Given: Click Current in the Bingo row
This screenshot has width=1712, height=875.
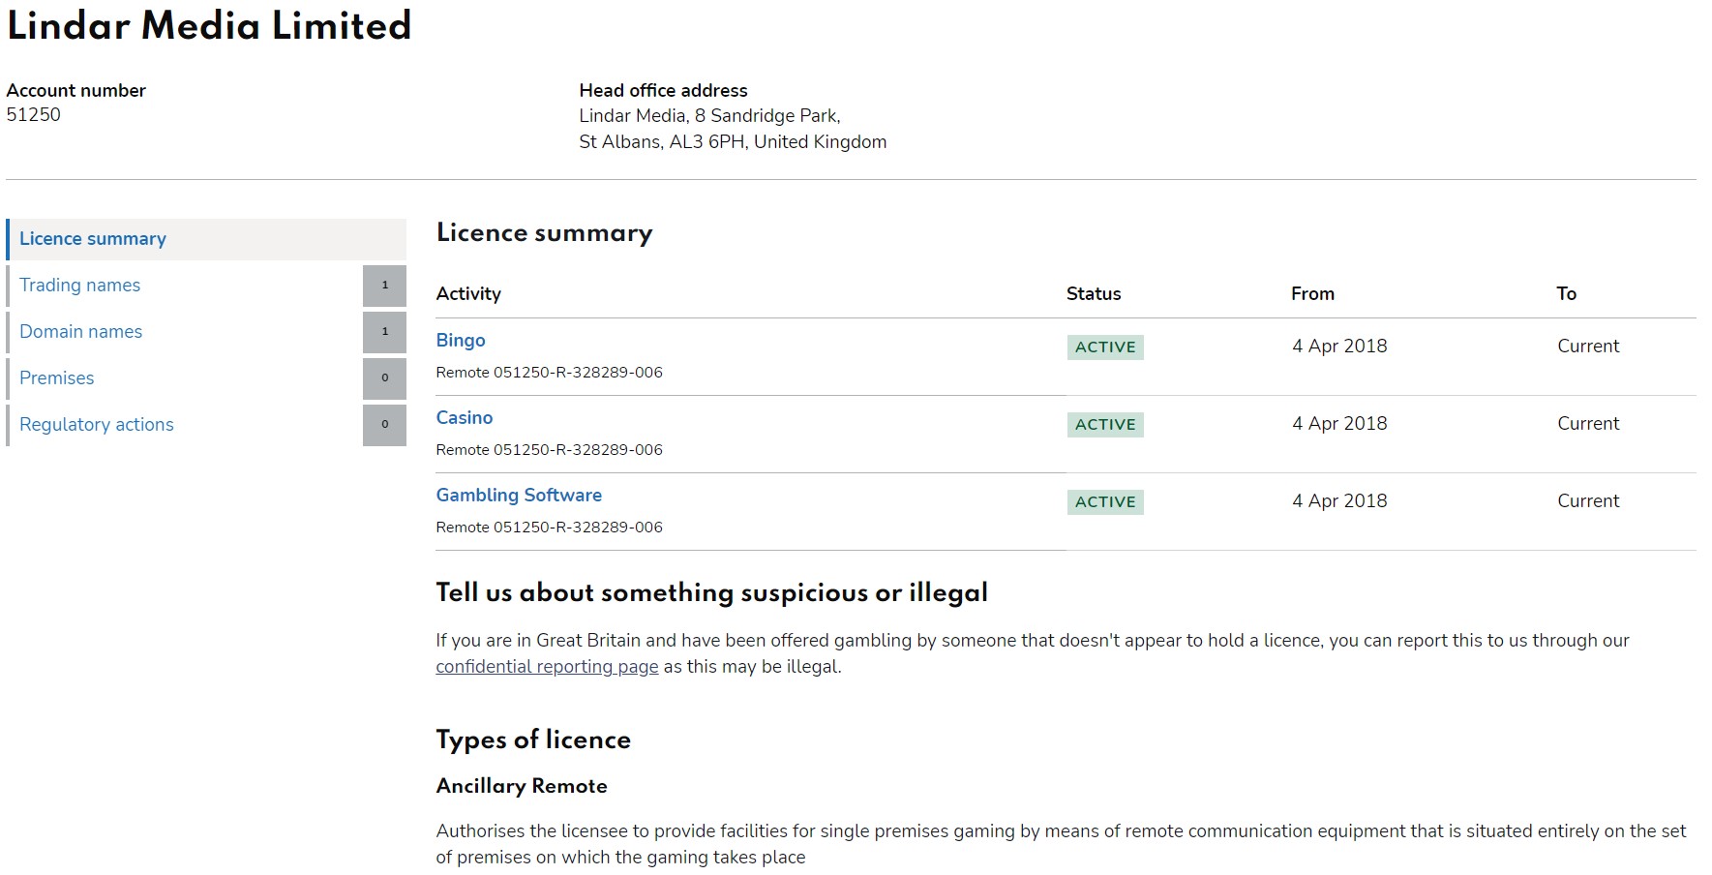Looking at the screenshot, I should pos(1588,347).
